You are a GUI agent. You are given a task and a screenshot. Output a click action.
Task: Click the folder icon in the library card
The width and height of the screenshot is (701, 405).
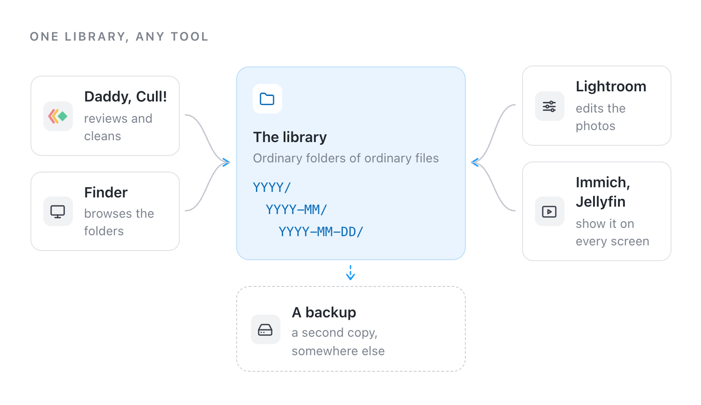click(x=267, y=99)
